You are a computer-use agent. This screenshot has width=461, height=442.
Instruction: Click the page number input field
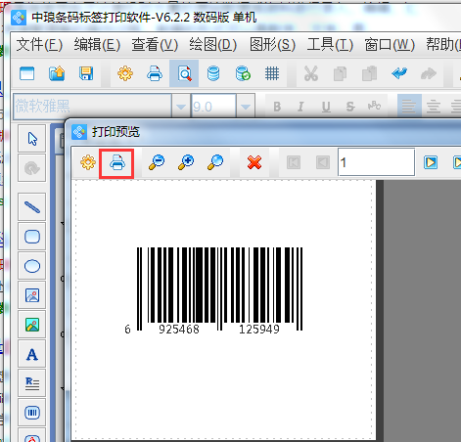377,162
